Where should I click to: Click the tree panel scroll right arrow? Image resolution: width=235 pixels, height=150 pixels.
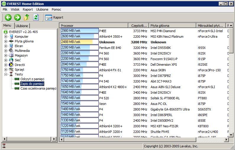click(x=54, y=139)
